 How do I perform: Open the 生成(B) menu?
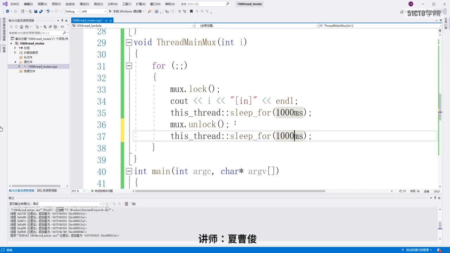tap(70, 4)
